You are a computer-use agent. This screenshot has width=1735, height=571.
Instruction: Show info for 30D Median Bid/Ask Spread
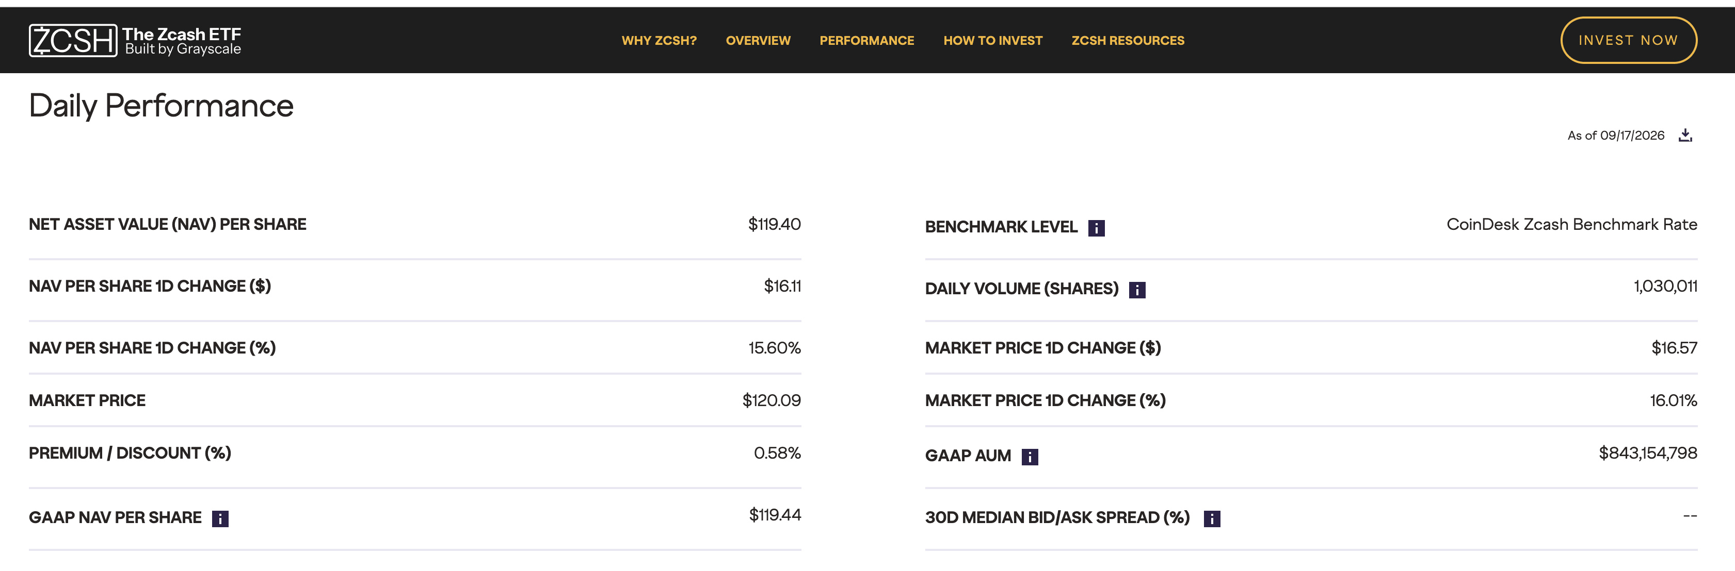click(1212, 518)
